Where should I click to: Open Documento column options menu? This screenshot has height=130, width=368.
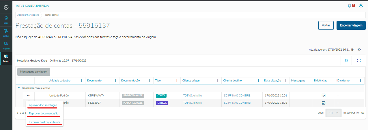[x=116, y=81]
